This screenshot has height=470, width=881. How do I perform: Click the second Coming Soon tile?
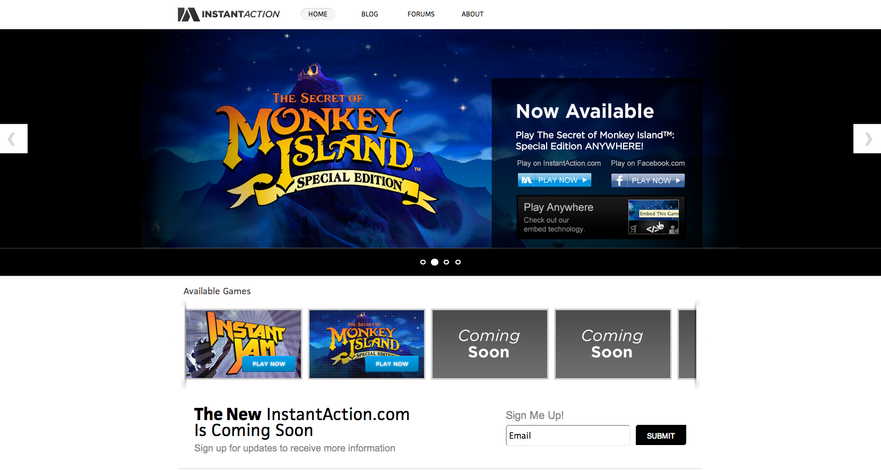613,344
